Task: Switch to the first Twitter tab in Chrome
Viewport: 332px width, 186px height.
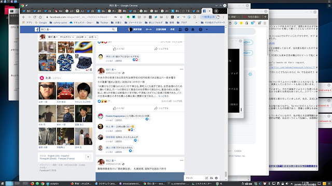Action: click(x=26, y=11)
